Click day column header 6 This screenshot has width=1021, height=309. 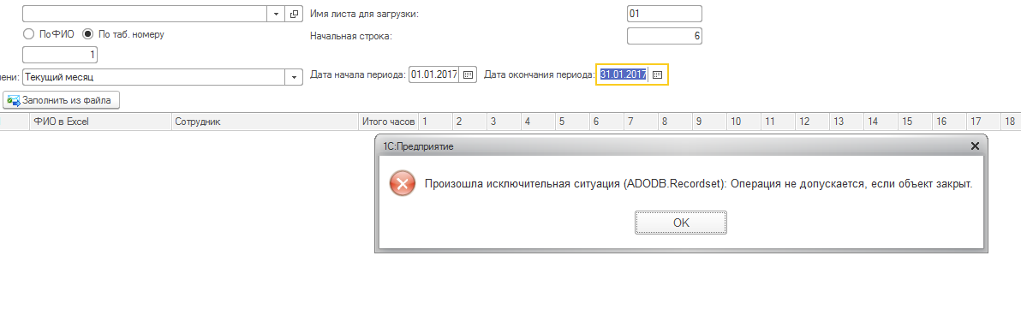tap(607, 122)
